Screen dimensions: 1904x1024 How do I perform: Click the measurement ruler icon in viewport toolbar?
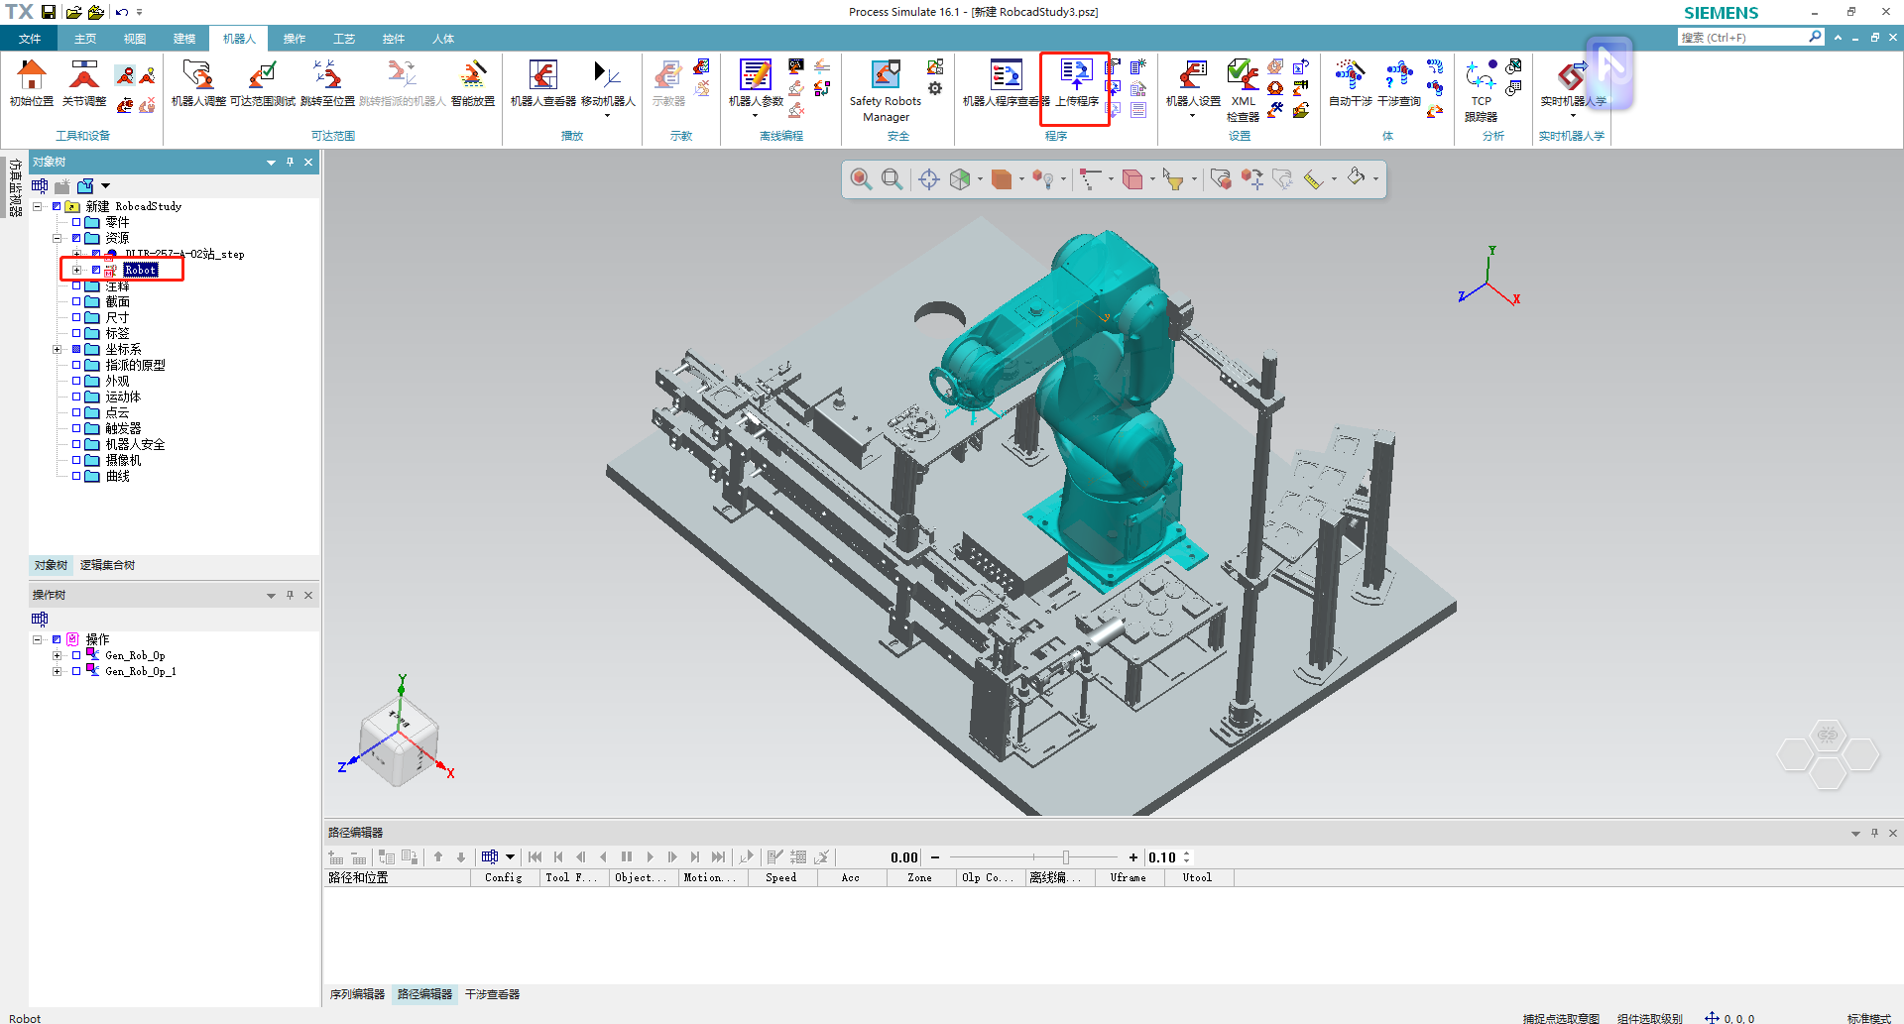pyautogui.click(x=1313, y=178)
